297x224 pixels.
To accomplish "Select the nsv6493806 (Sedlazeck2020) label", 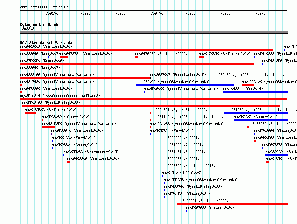I will (x=93, y=159).
